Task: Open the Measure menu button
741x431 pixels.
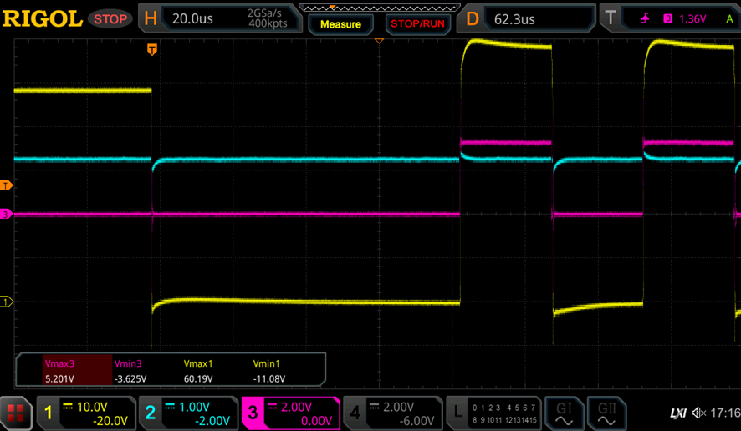Action: (340, 24)
